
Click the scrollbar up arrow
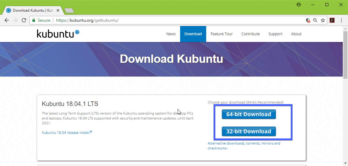coord(345,28)
